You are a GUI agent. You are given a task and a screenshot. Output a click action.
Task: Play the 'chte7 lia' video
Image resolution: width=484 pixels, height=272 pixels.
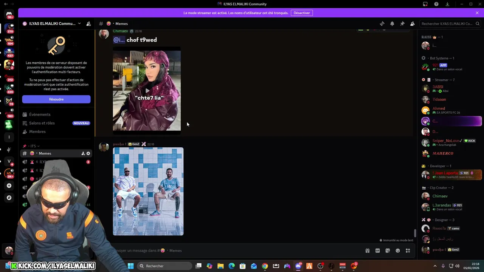tap(147, 91)
